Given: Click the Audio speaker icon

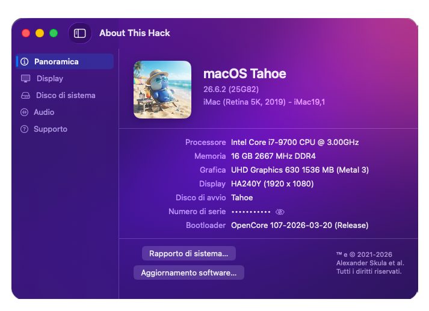Looking at the screenshot, I should [x=24, y=112].
